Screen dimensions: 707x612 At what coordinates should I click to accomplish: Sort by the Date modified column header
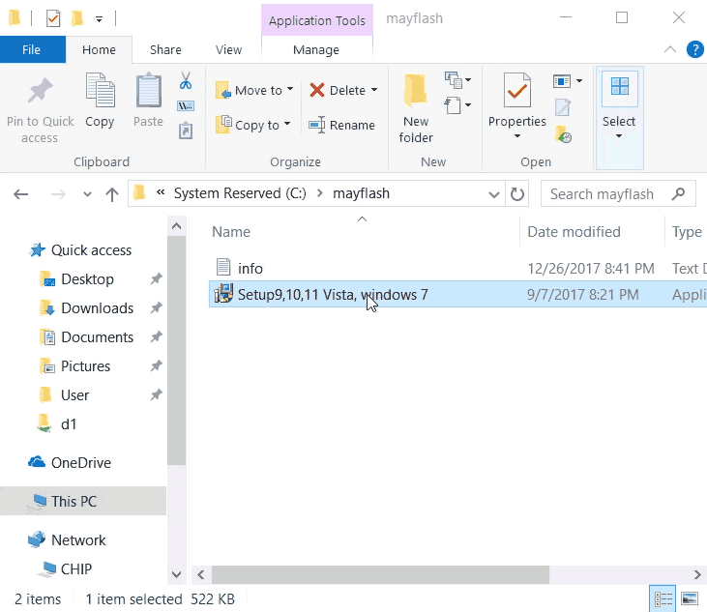pos(574,232)
